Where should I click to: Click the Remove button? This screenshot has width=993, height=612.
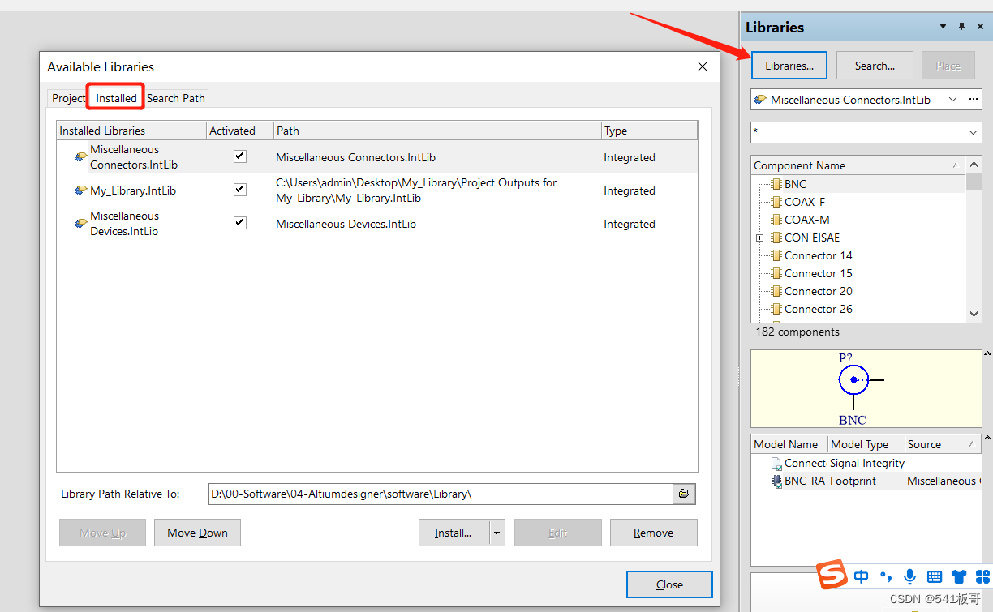coord(653,533)
